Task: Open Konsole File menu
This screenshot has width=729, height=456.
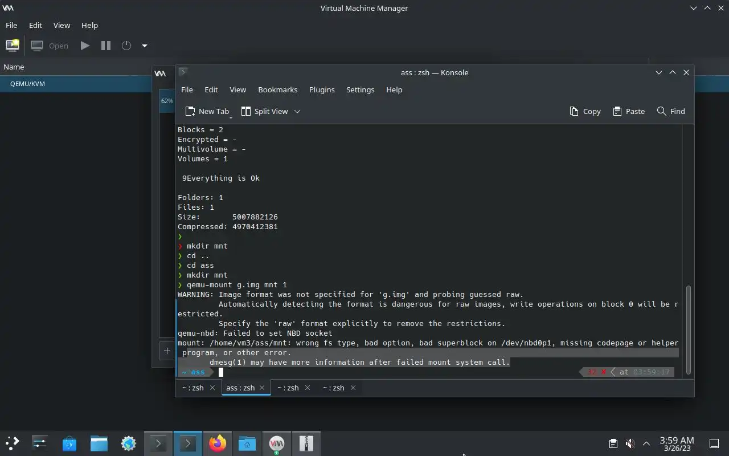Action: click(187, 89)
